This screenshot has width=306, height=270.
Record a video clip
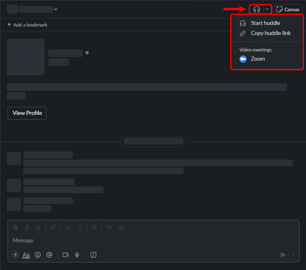65,255
